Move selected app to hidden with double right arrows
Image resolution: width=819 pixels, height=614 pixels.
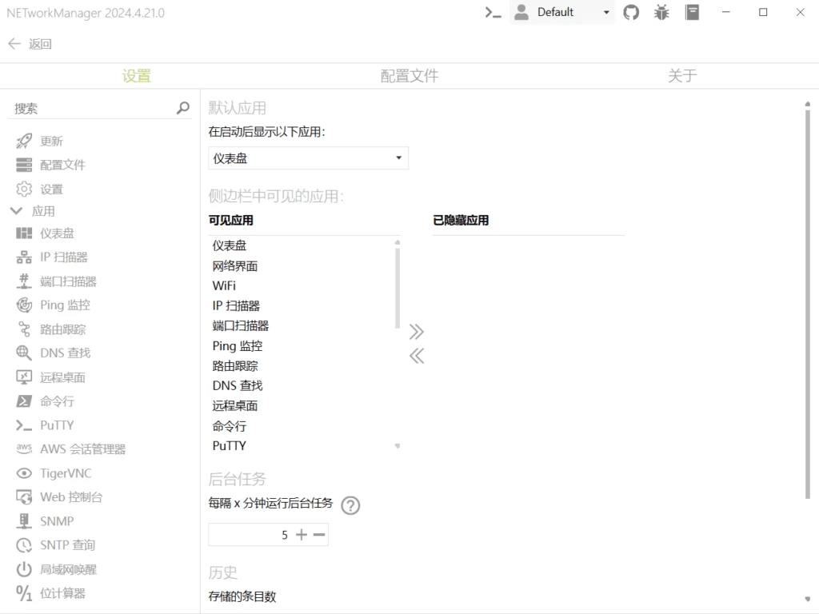[x=416, y=332]
